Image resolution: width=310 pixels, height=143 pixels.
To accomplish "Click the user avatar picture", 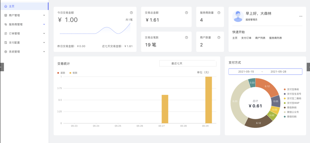I will point(238,16).
